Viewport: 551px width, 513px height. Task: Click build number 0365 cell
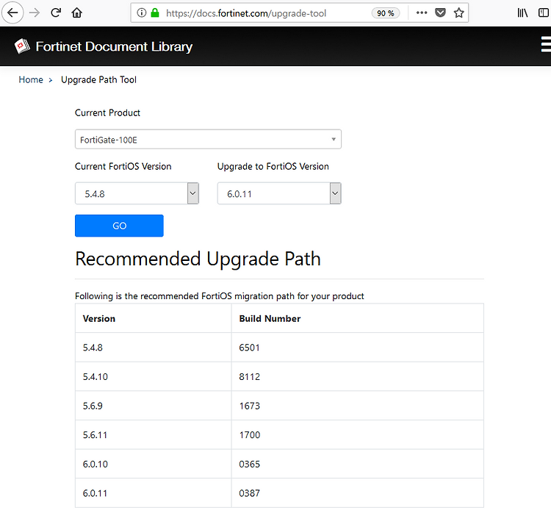(357, 464)
